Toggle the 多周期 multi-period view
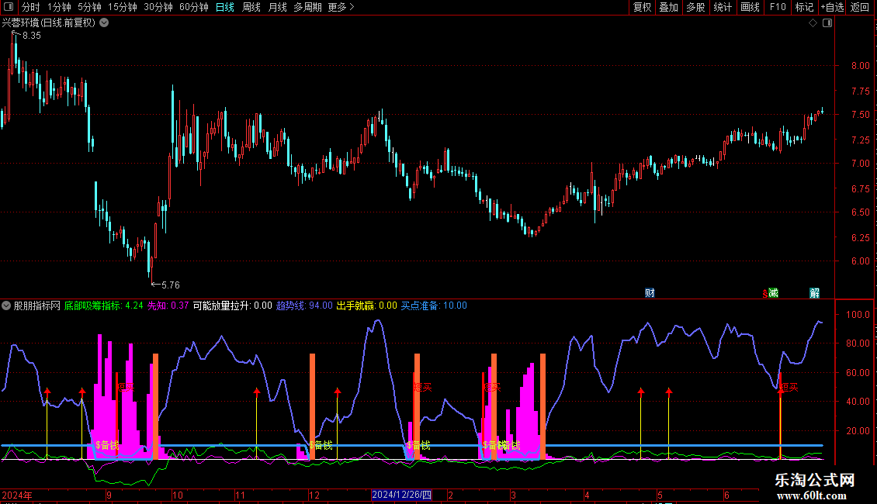The width and height of the screenshot is (877, 504). tap(307, 8)
